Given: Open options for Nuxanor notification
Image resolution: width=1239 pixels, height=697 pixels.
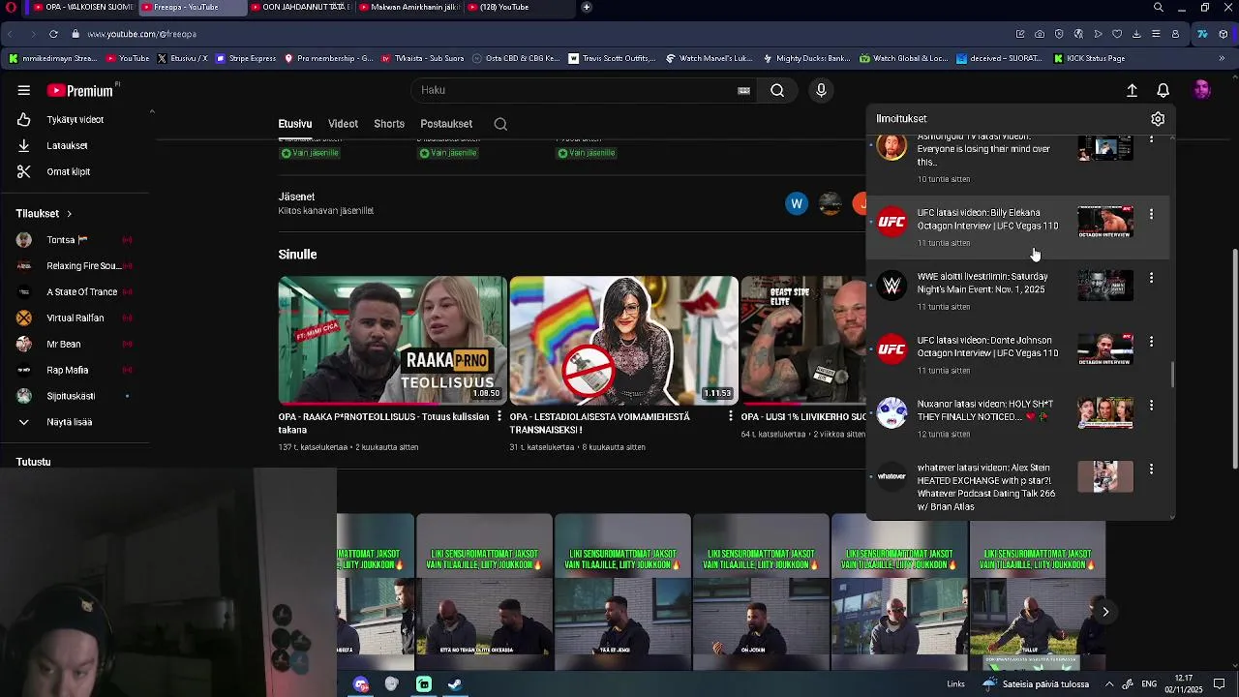Looking at the screenshot, I should pyautogui.click(x=1151, y=406).
